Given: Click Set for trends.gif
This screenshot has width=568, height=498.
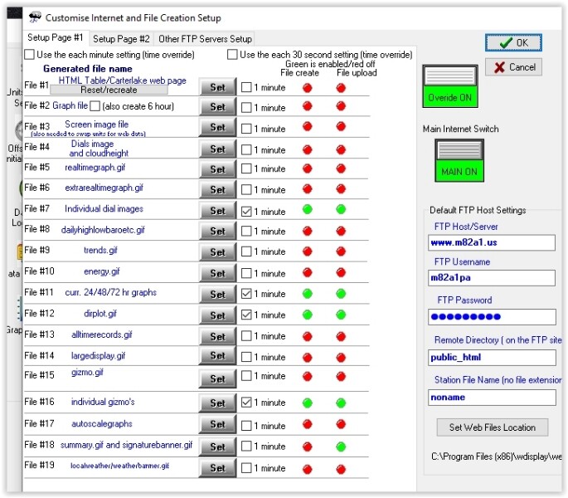Looking at the screenshot, I should tap(218, 252).
